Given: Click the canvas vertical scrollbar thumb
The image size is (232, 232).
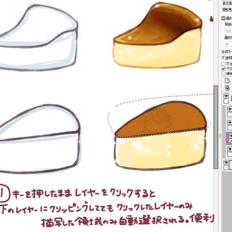Looking at the screenshot, I should 215,127.
